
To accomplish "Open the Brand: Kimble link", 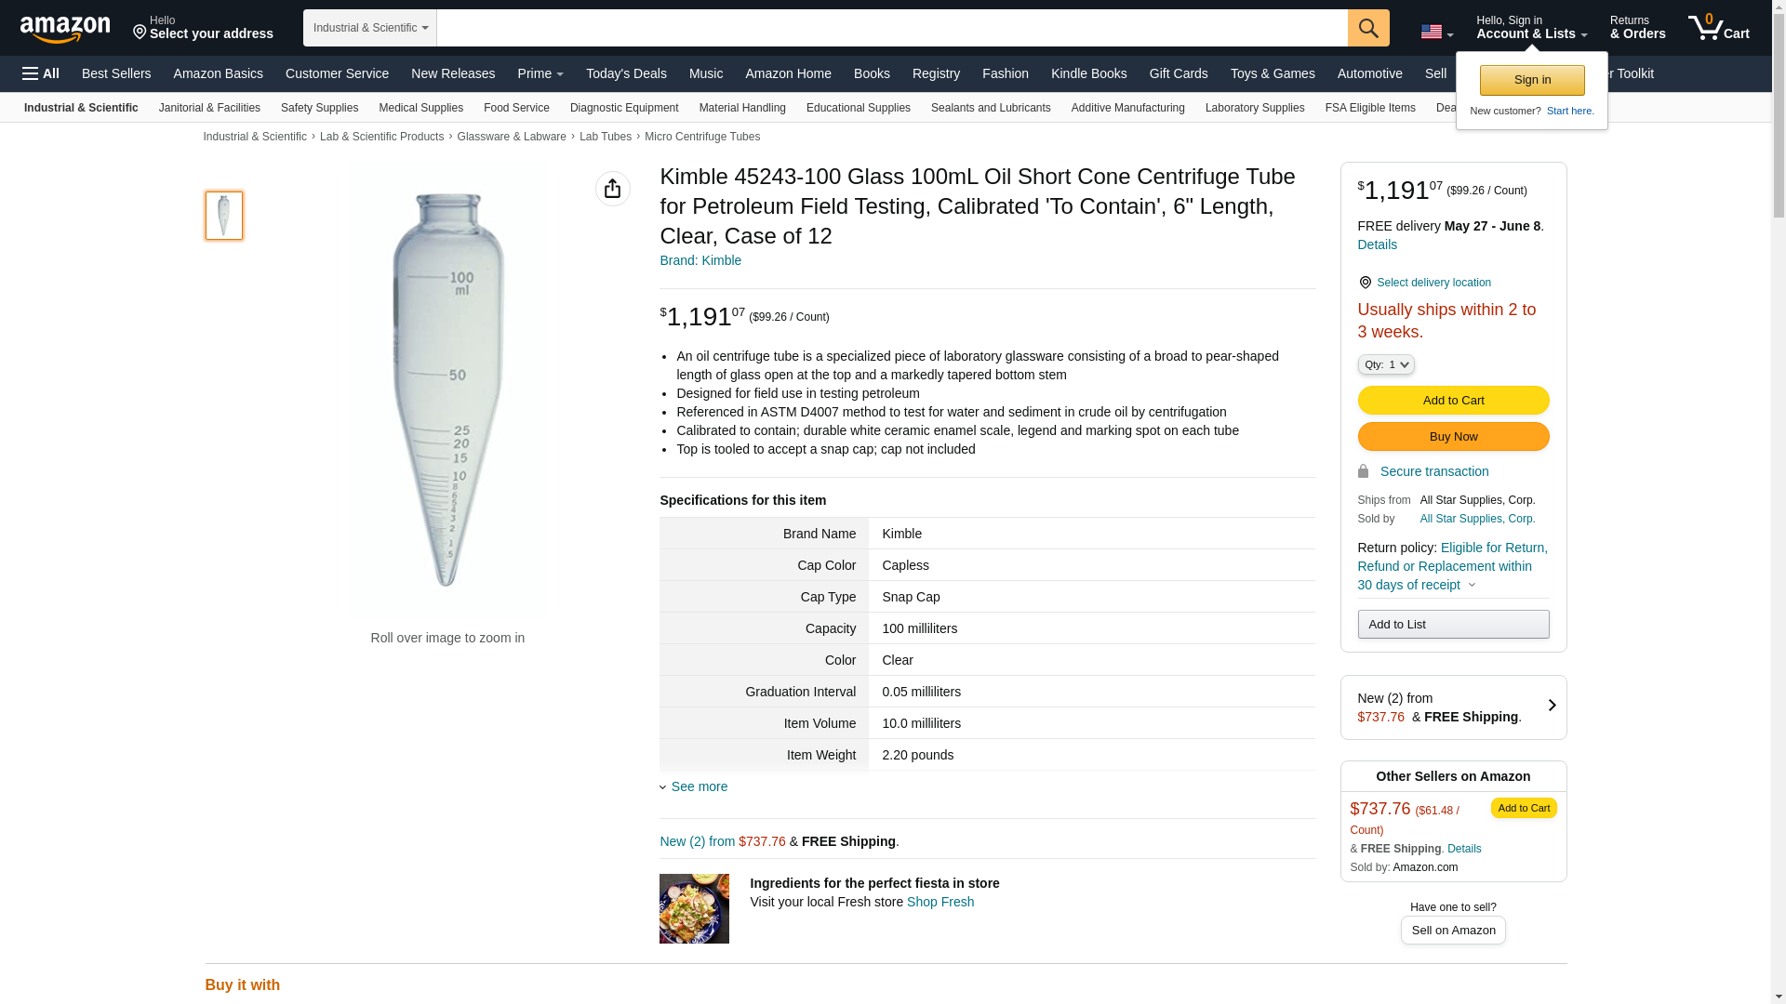I will click(x=700, y=260).
